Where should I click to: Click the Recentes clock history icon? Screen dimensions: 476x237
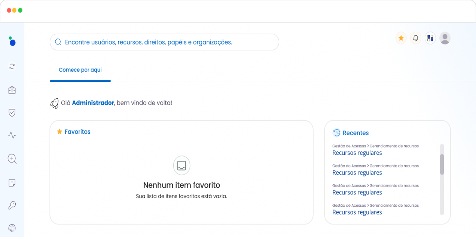336,133
